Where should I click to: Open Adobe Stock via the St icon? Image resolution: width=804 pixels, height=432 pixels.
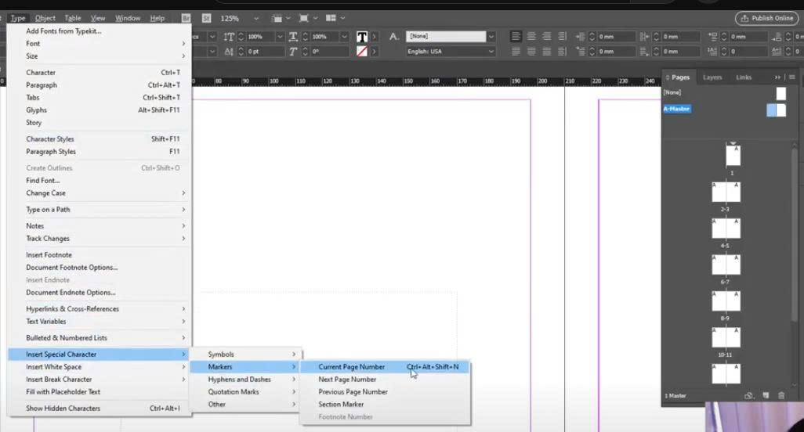(x=206, y=18)
